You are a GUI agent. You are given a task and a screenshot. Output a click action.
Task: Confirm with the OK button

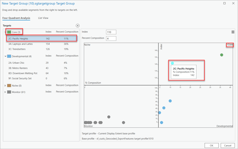point(211,145)
